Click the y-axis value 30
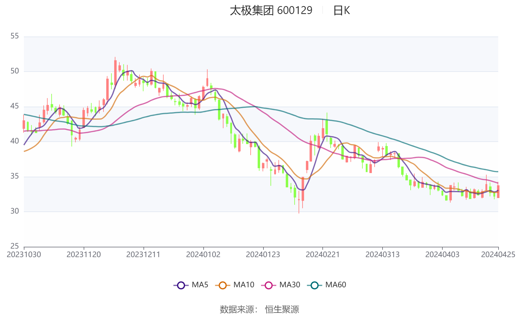 pos(15,211)
